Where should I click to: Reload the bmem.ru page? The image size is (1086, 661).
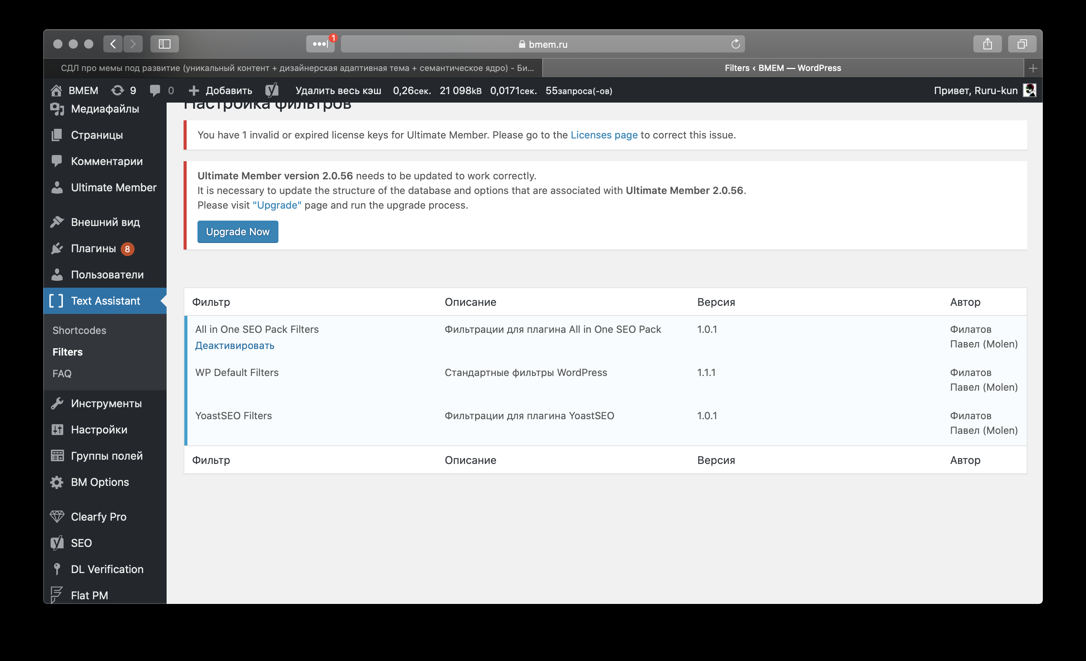coord(735,44)
